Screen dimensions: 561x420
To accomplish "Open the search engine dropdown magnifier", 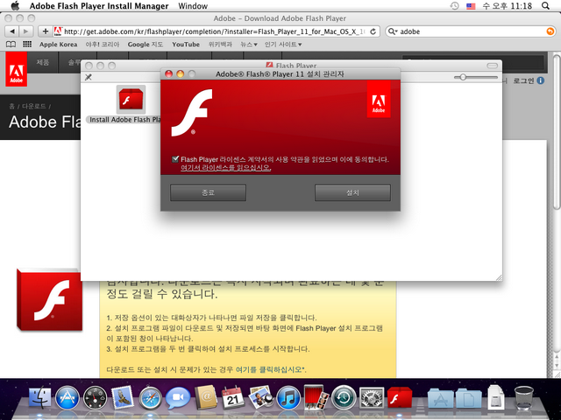I will point(393,31).
